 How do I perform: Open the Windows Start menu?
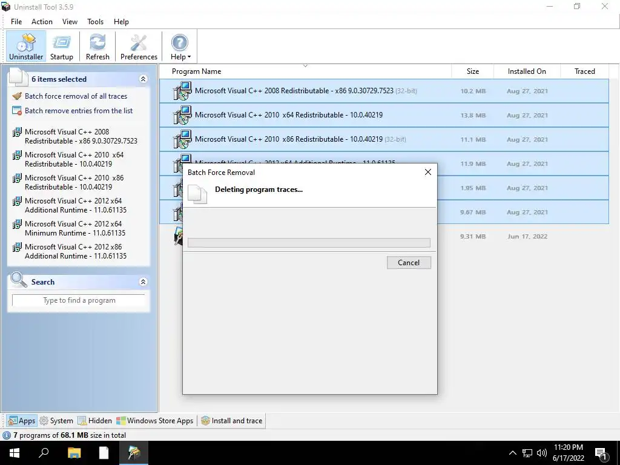(x=15, y=453)
